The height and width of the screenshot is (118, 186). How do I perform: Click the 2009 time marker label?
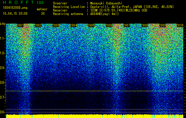(x=162, y=25)
